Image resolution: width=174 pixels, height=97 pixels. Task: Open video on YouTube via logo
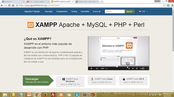pos(142,68)
